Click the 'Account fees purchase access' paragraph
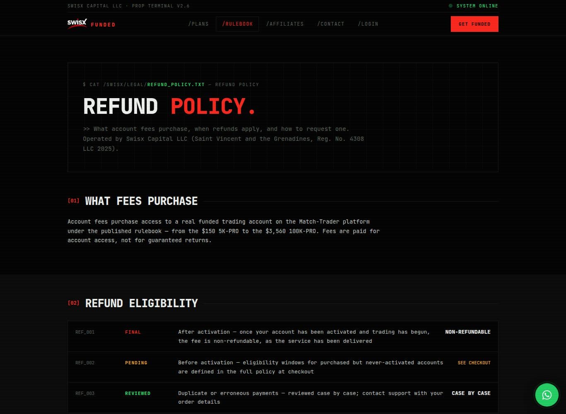Screen dimensions: 566x414 [224, 231]
